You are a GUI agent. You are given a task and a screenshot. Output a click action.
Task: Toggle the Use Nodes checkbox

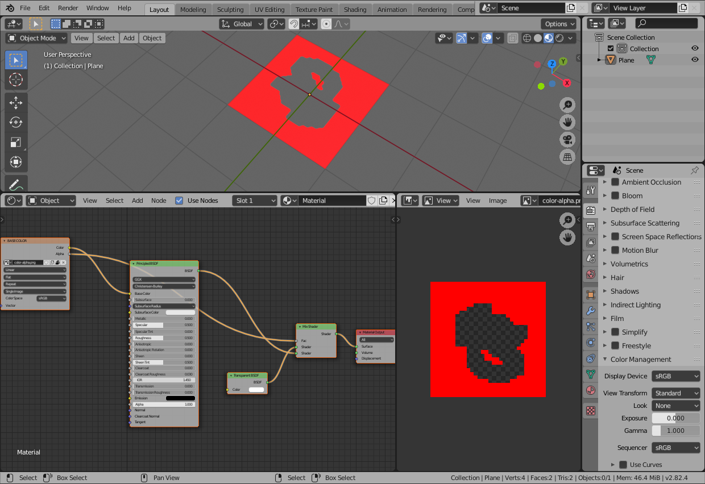coord(179,200)
